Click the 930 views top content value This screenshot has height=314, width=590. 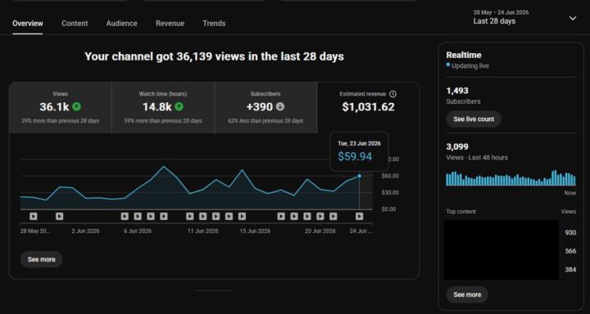pos(570,233)
